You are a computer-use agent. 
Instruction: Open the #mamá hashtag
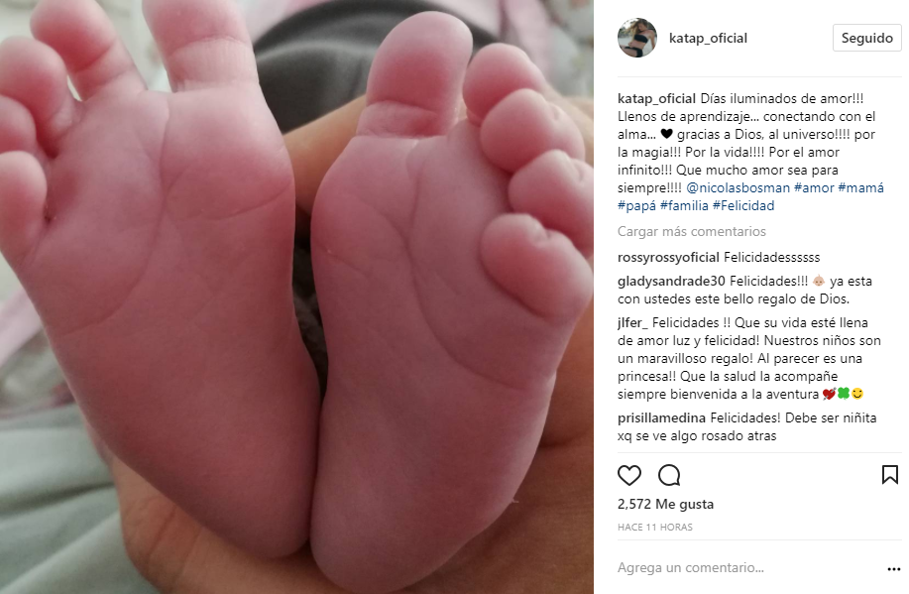[x=860, y=188]
